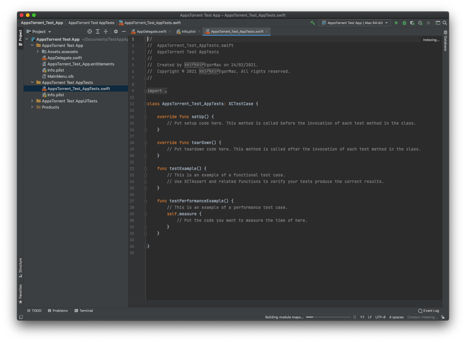Viewport: 466px width, 343px height.
Task: Open the Favorites side tool window
Action: pos(21,294)
